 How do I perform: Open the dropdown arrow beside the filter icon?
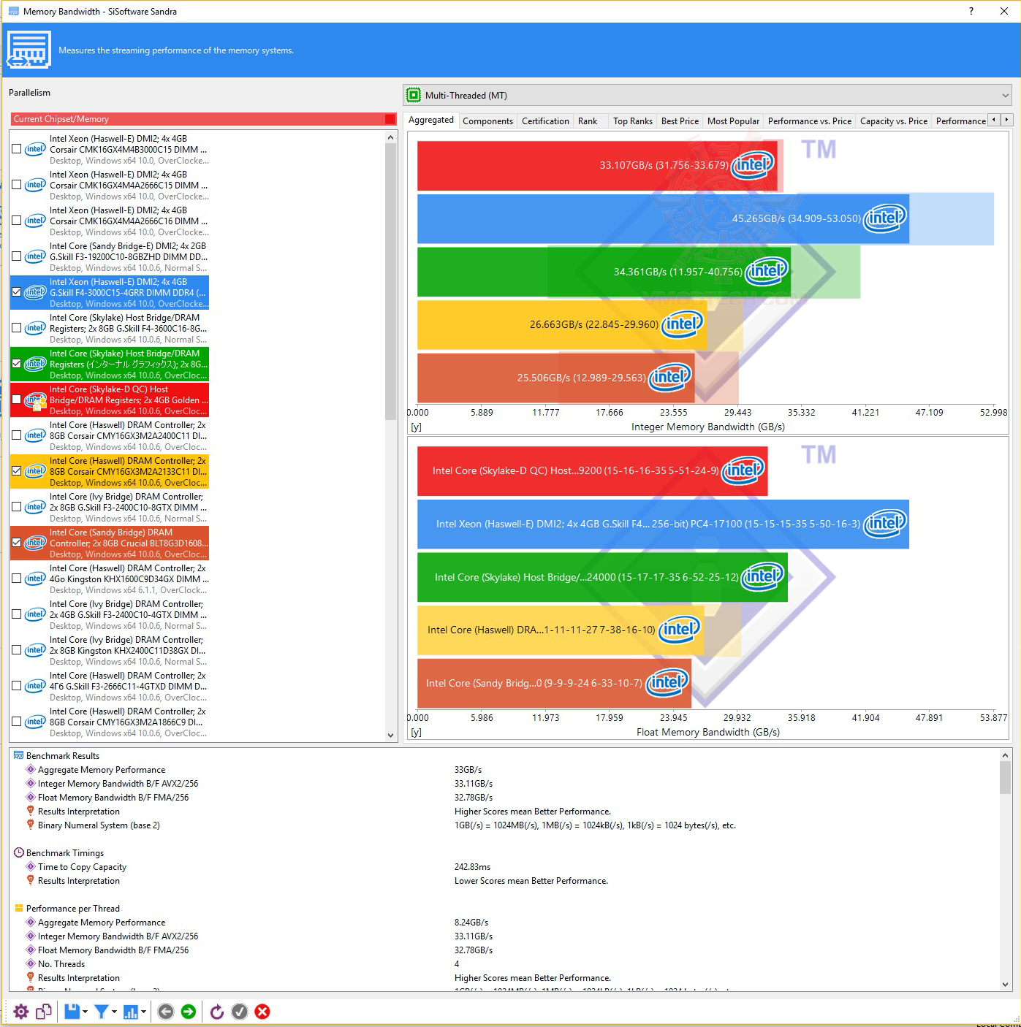pos(115,1012)
